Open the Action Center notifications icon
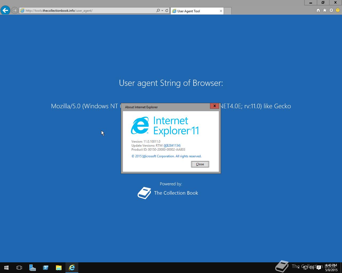 pos(319,268)
